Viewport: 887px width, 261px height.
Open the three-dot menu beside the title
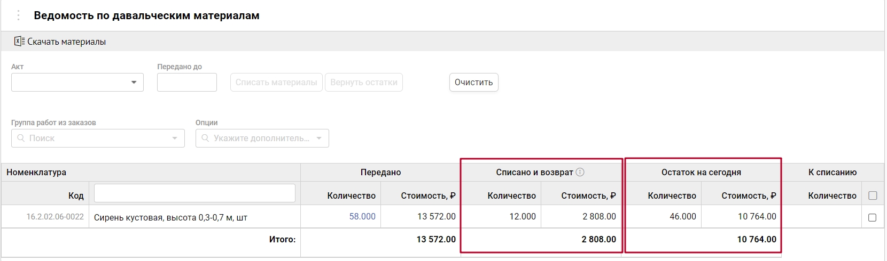point(18,15)
